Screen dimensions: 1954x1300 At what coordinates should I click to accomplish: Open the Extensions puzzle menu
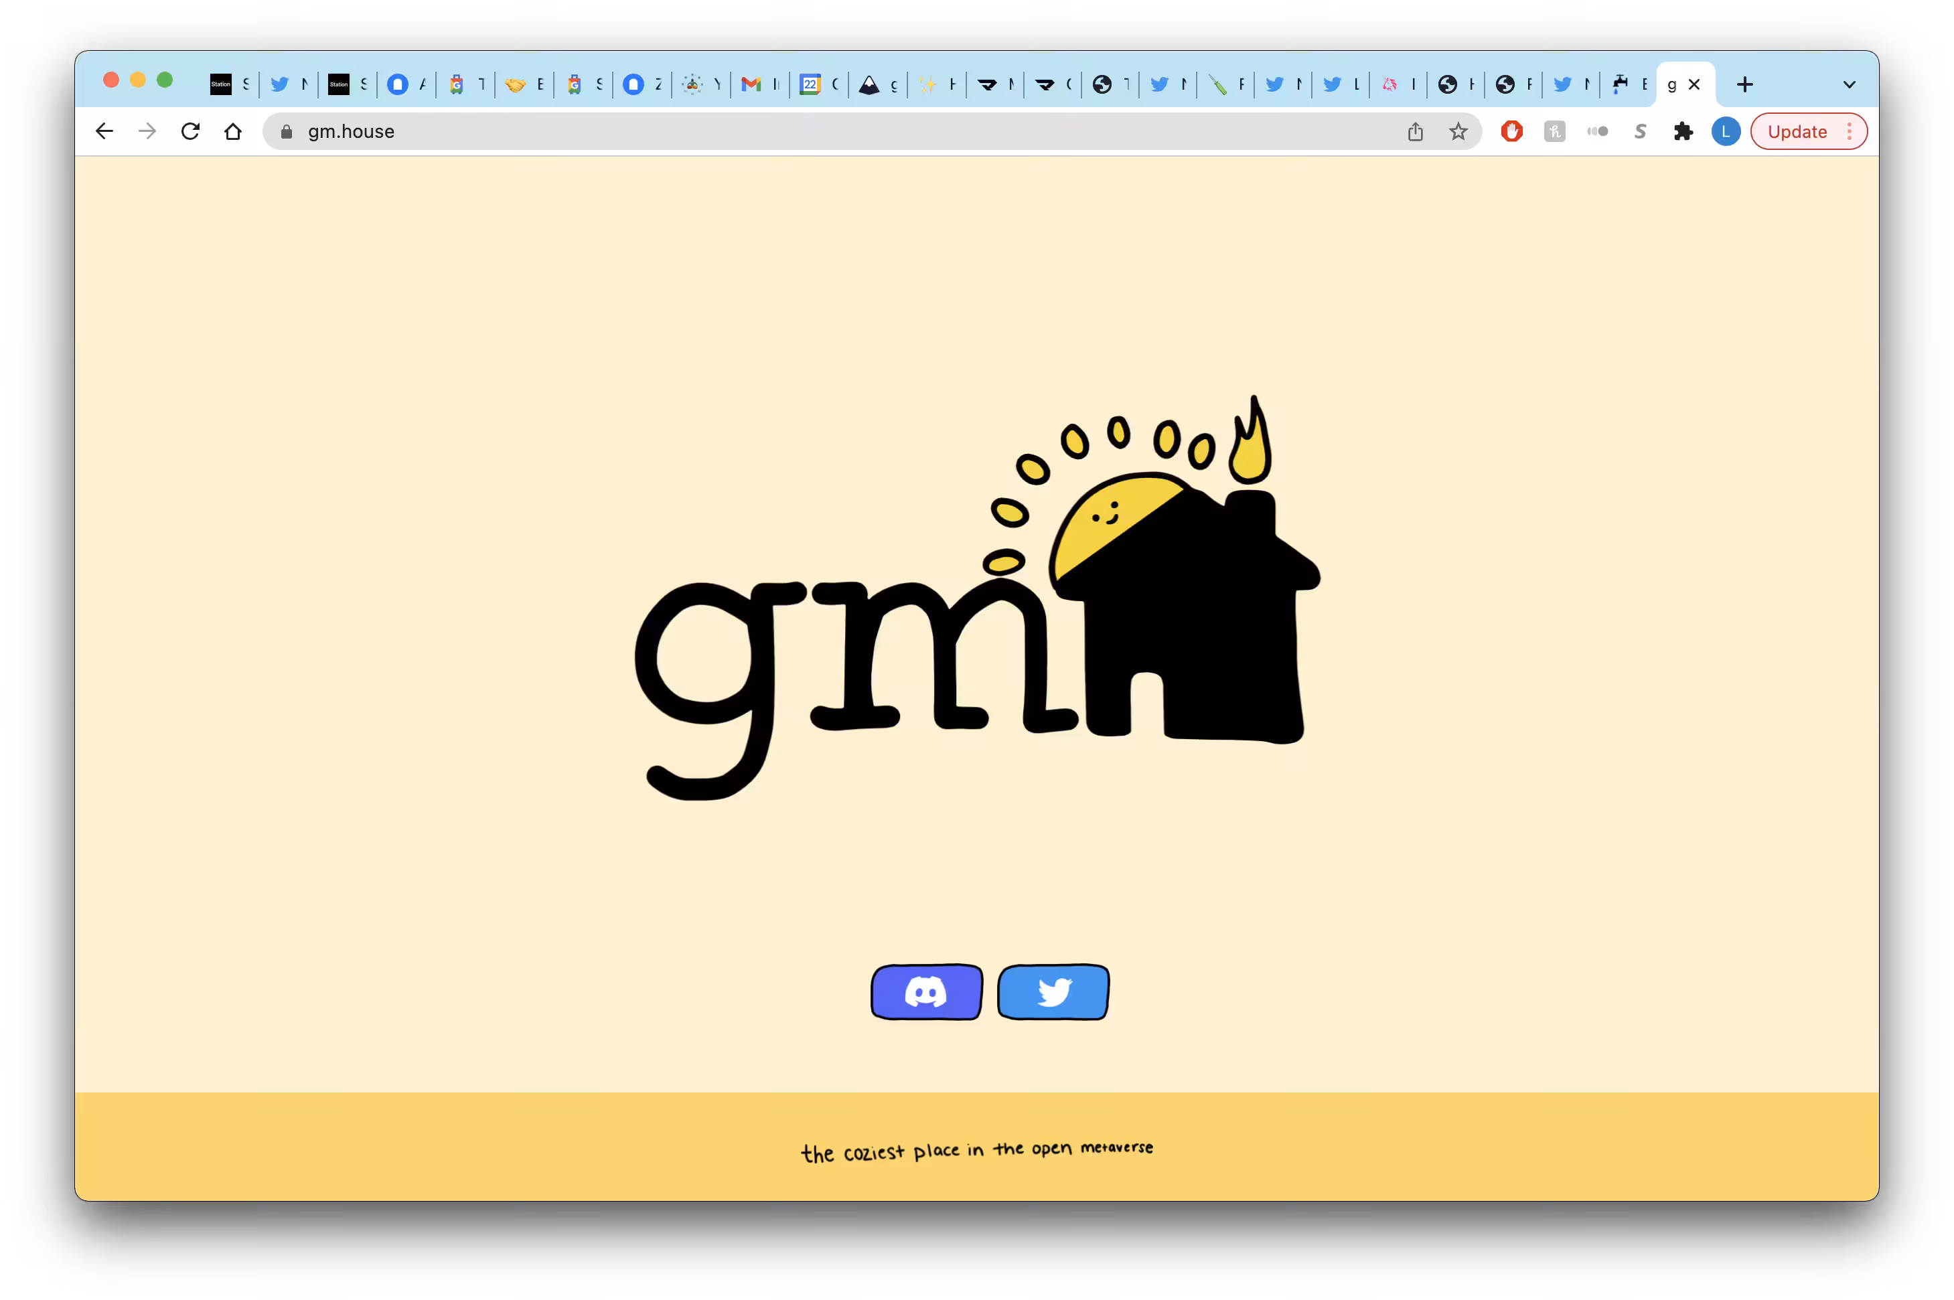click(x=1683, y=131)
